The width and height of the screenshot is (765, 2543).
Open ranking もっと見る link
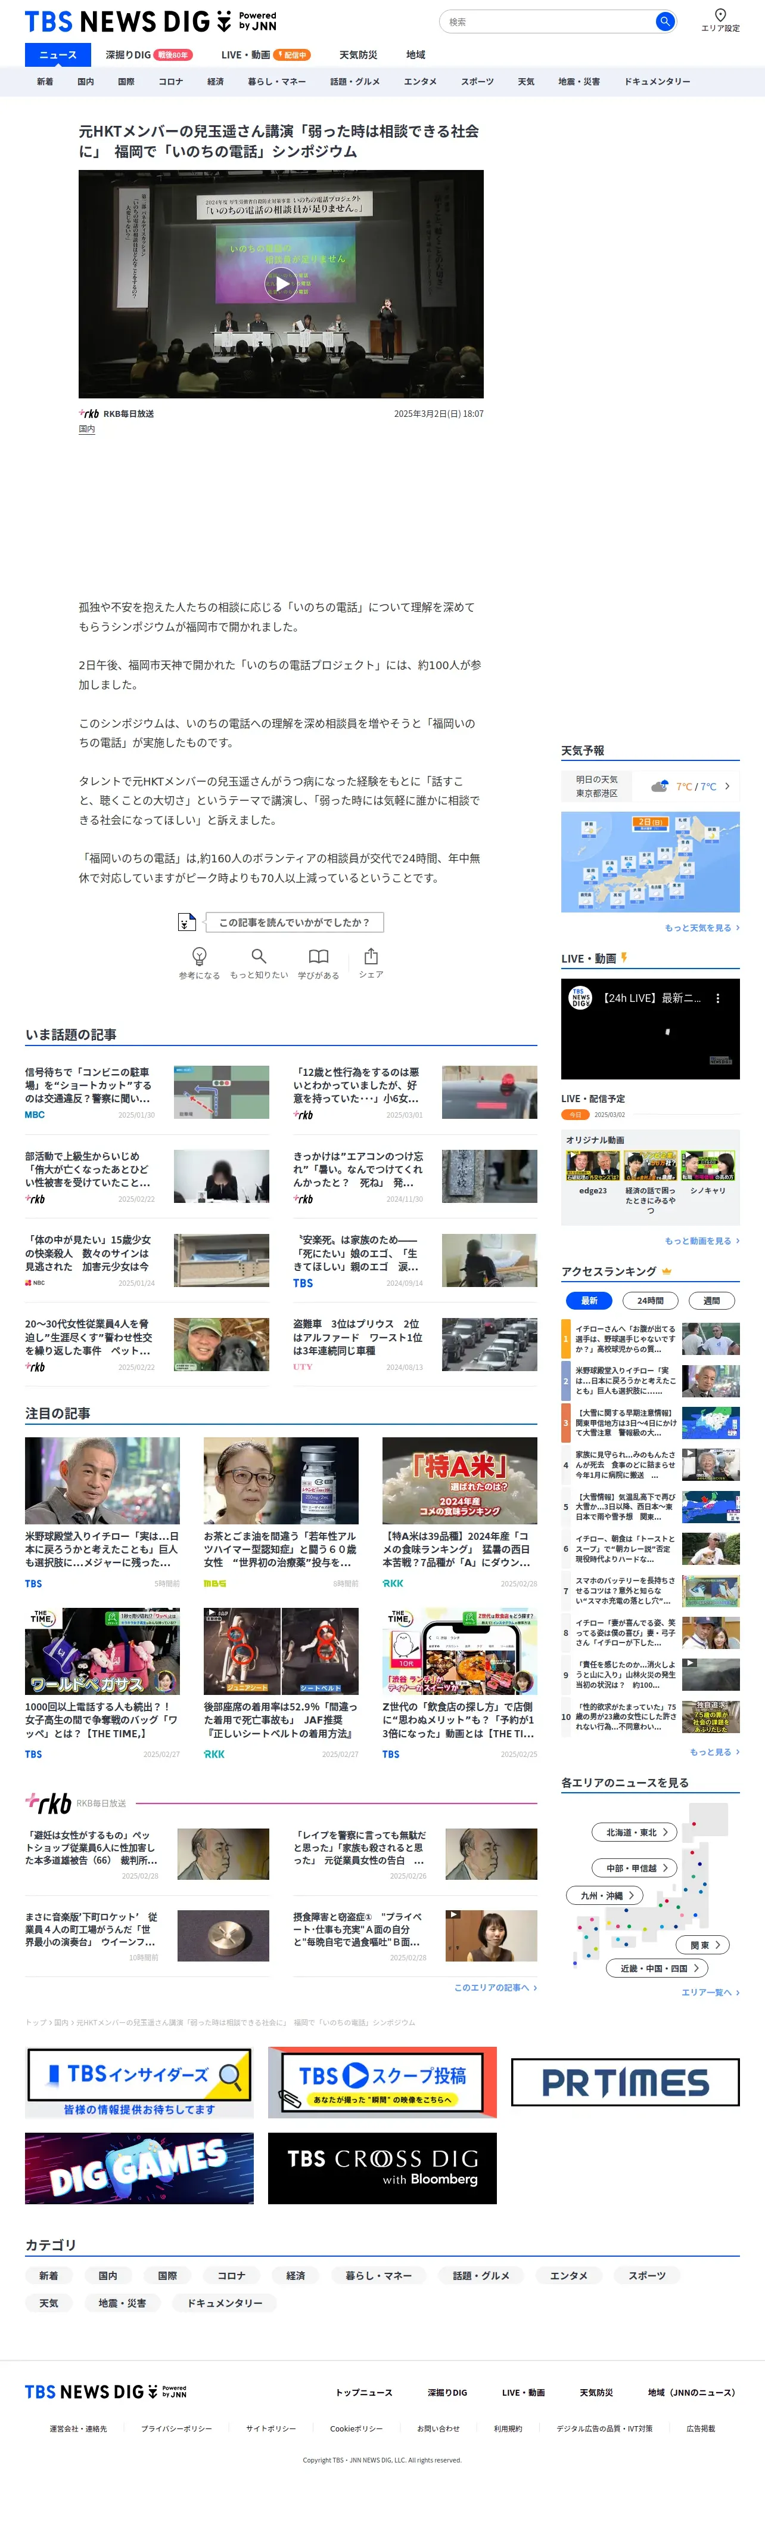point(715,1751)
